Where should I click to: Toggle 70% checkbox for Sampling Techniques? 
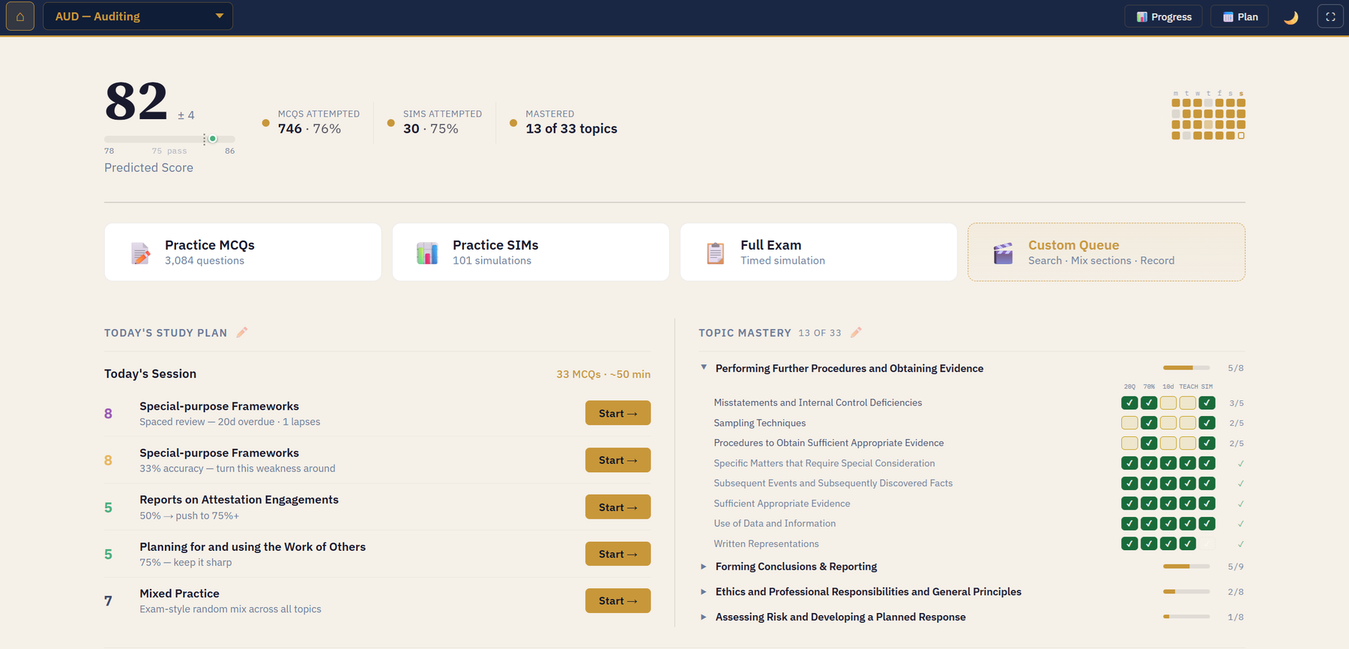[x=1149, y=423]
